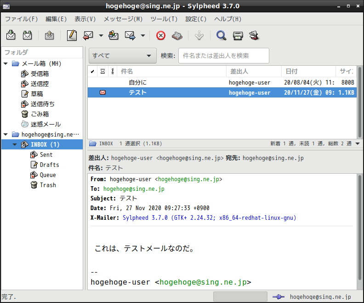Select the 迷惑メール folder
This screenshot has height=303, width=364.
(x=46, y=124)
